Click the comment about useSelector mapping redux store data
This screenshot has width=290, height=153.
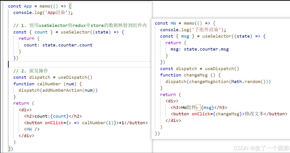coord(80,25)
